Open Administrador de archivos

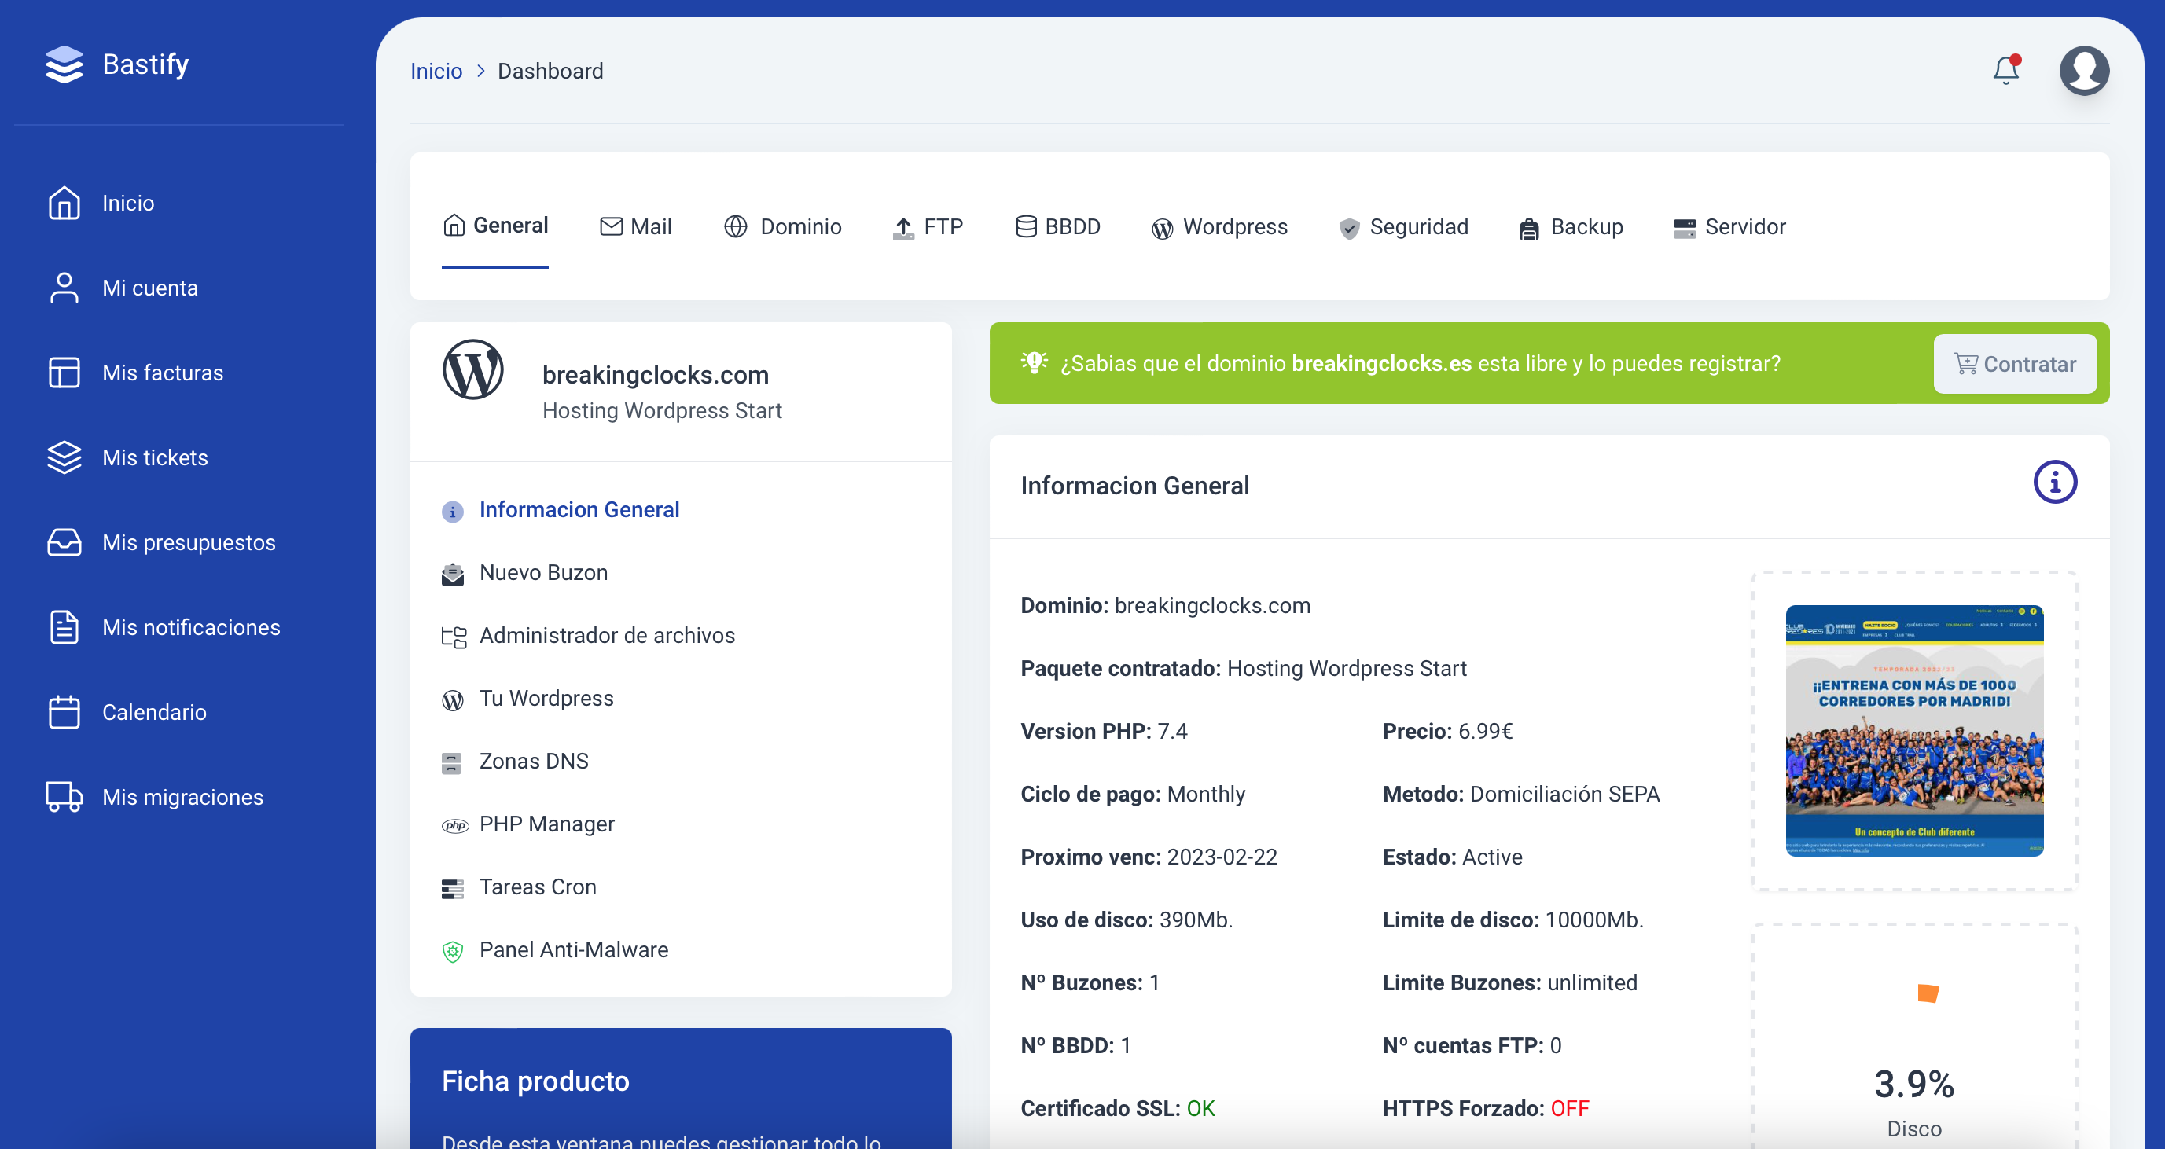click(x=606, y=636)
